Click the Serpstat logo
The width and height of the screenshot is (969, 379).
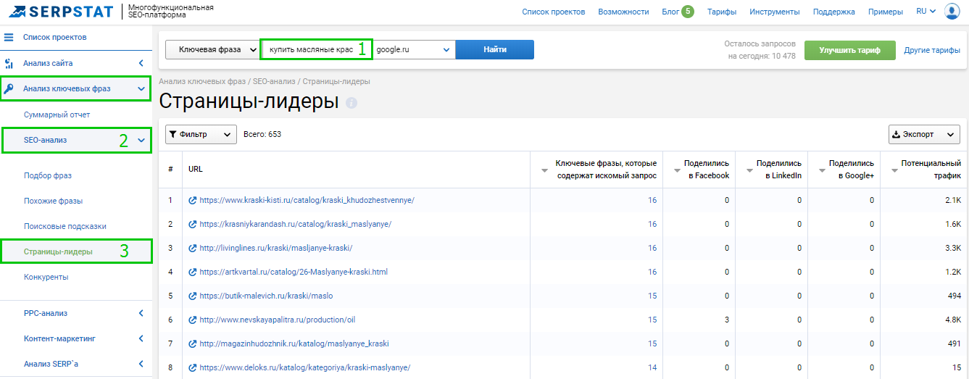point(61,12)
